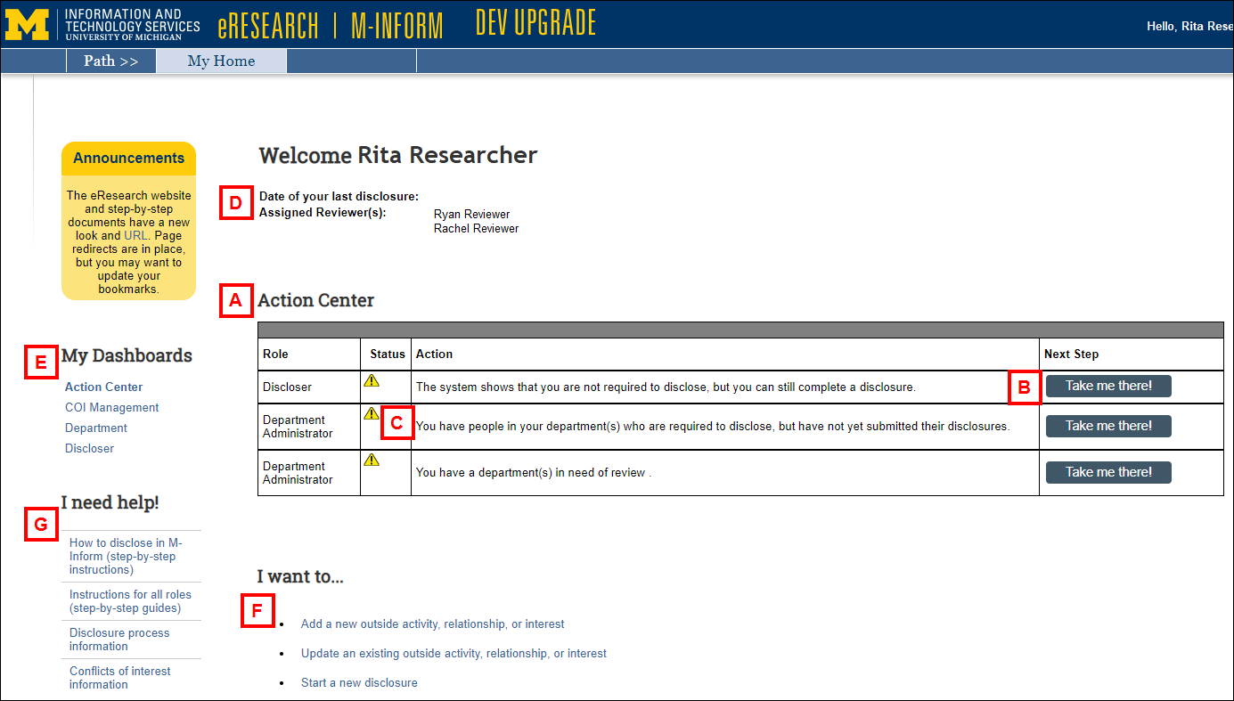
Task: Open Disclosure process information link
Action: [119, 640]
